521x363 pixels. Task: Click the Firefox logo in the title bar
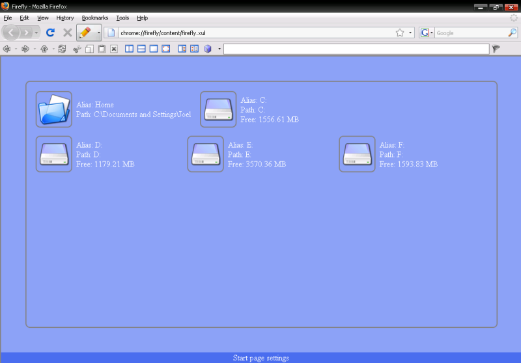pyautogui.click(x=5, y=6)
